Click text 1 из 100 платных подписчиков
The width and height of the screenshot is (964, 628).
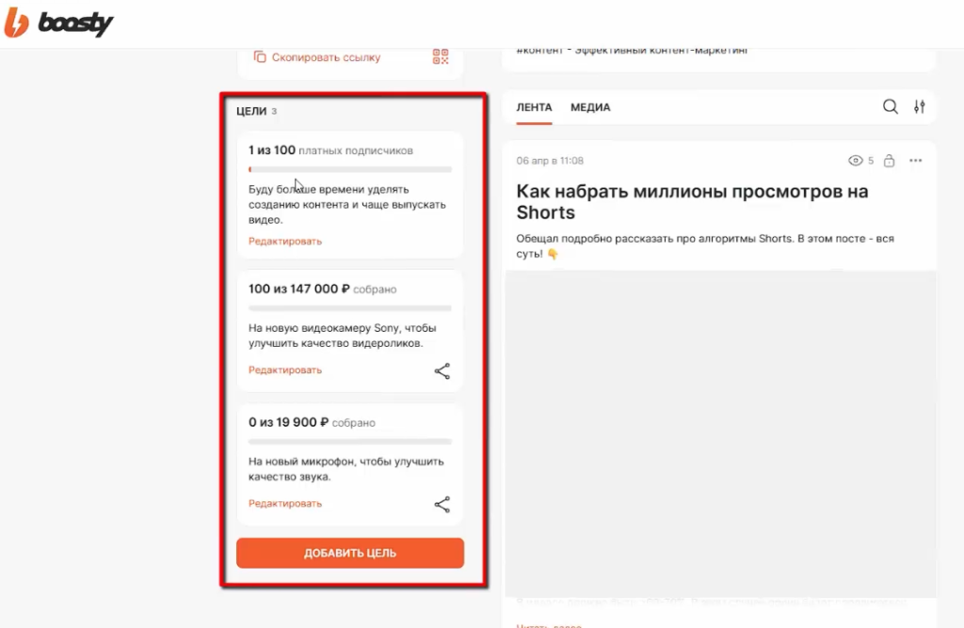pyautogui.click(x=330, y=150)
